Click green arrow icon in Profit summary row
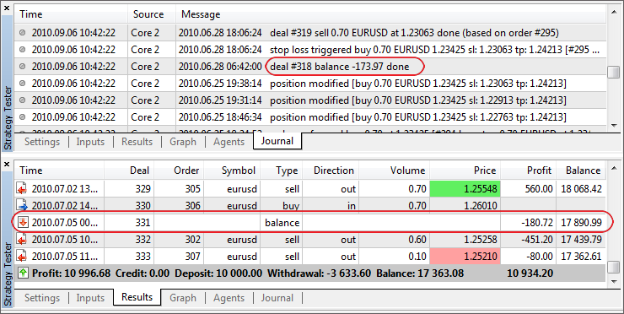The width and height of the screenshot is (624, 314). (x=23, y=273)
